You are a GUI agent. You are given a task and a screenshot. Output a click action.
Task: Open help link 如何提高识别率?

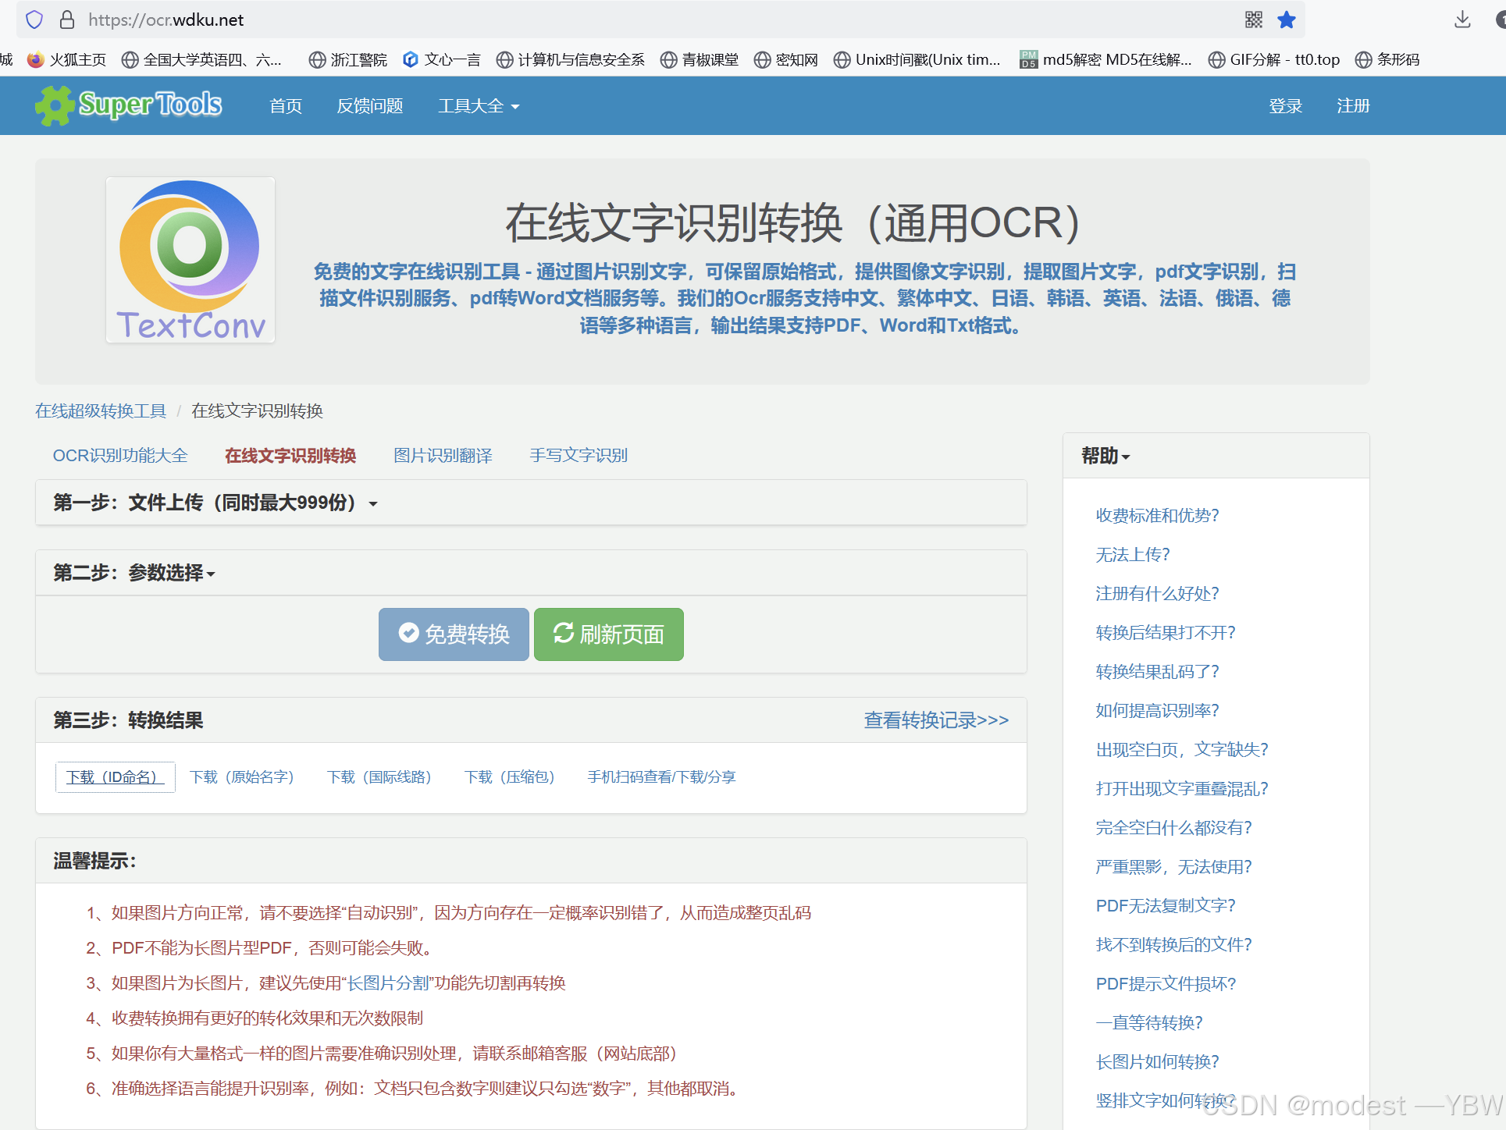(1157, 711)
